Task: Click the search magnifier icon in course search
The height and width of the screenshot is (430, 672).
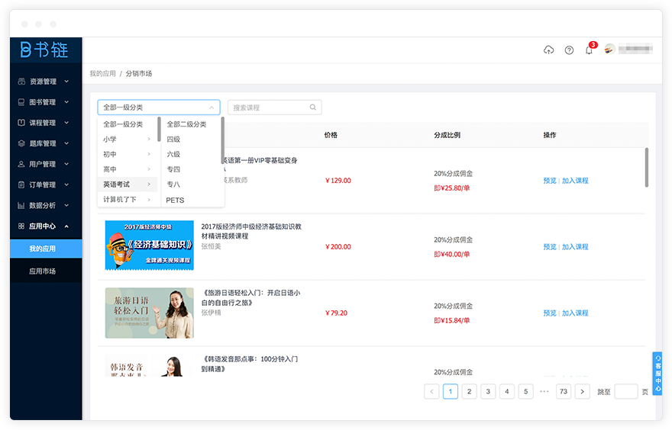Action: pos(313,107)
